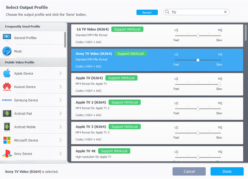Select Android Pad label

tap(23, 114)
